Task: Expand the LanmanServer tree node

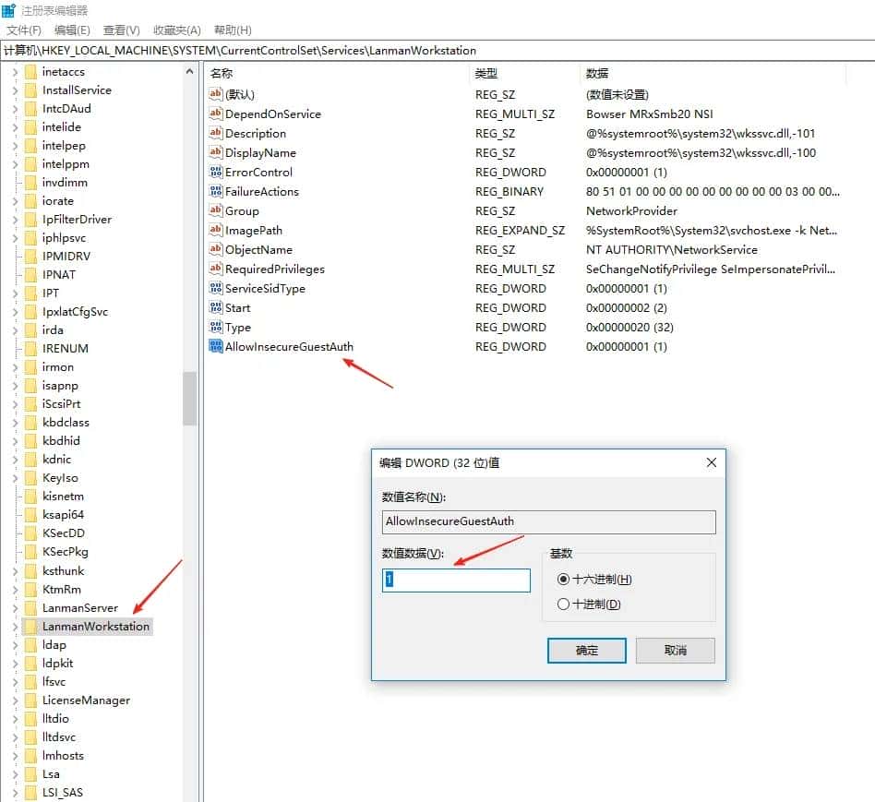Action: (15, 608)
